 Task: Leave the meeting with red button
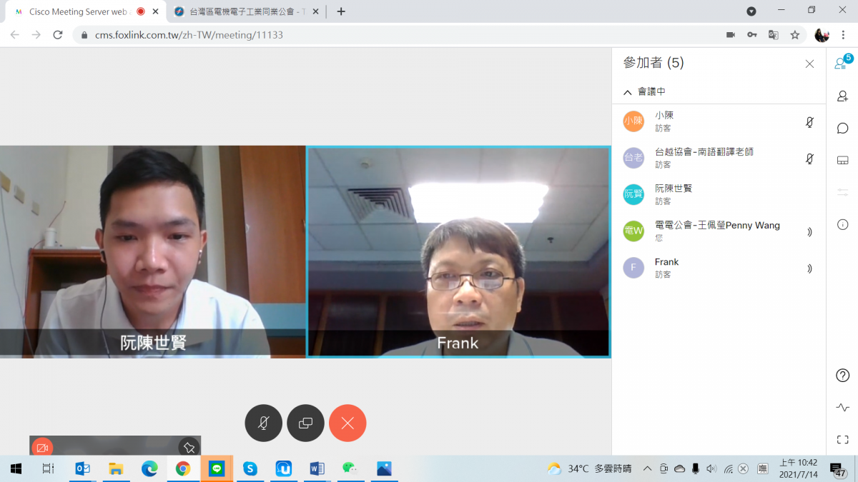(x=347, y=423)
